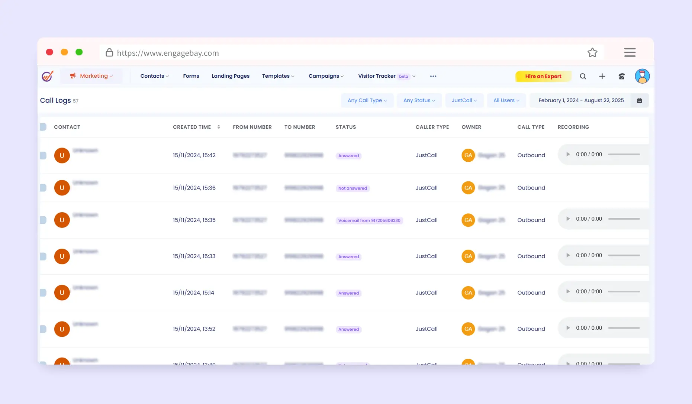The image size is (692, 404).
Task: Bookmark page with the star icon
Action: (592, 53)
